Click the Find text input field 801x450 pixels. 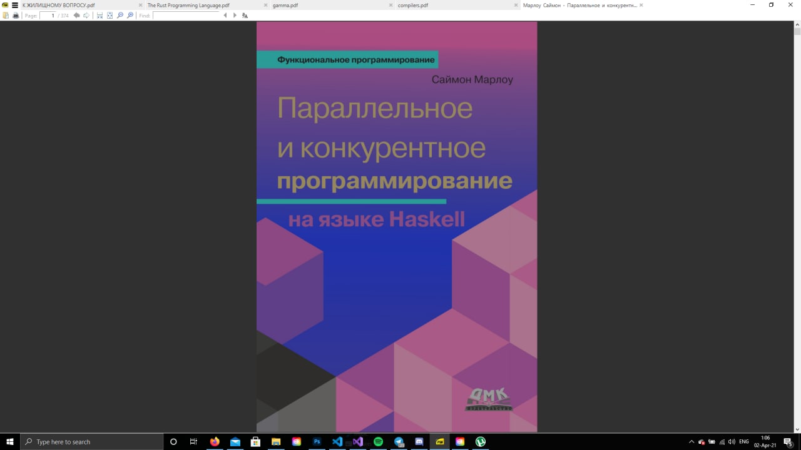(x=186, y=16)
